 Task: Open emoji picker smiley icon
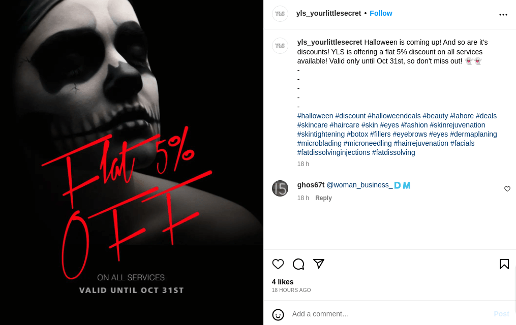pos(278,314)
